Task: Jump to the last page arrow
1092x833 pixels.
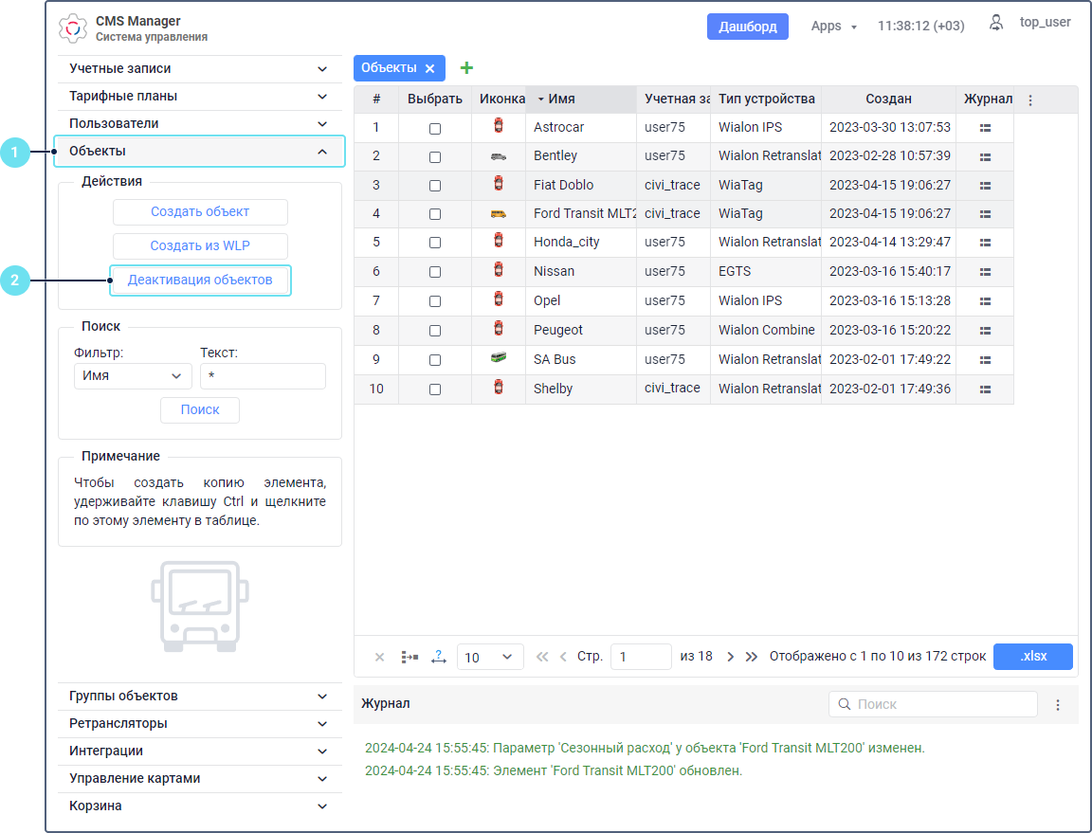Action: coord(752,657)
